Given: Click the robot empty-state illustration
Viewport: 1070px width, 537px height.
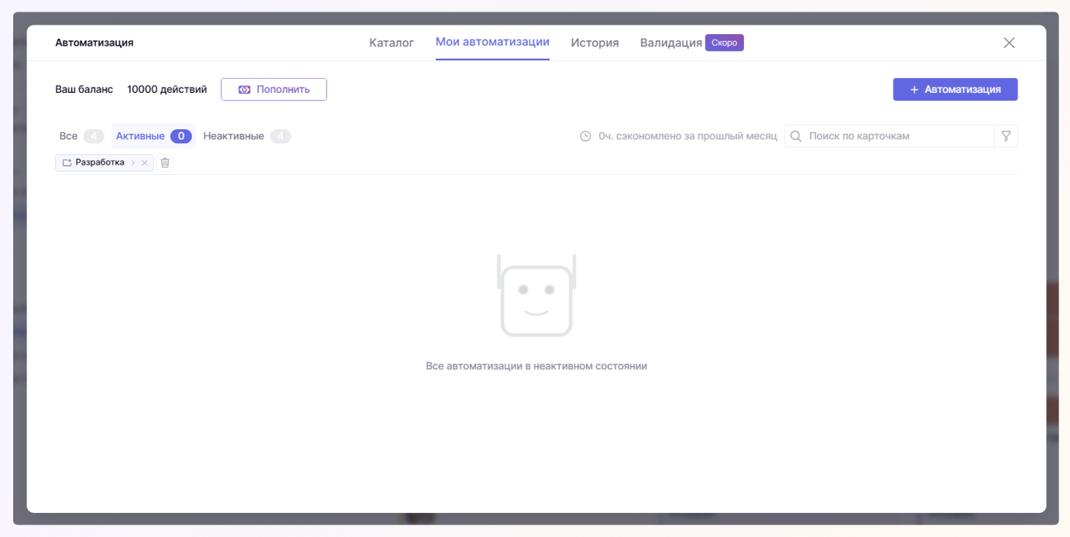Looking at the screenshot, I should pos(537,296).
